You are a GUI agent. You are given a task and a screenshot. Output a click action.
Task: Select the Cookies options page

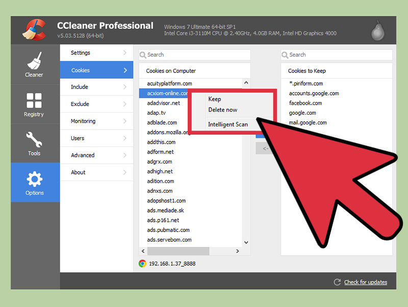(96, 70)
